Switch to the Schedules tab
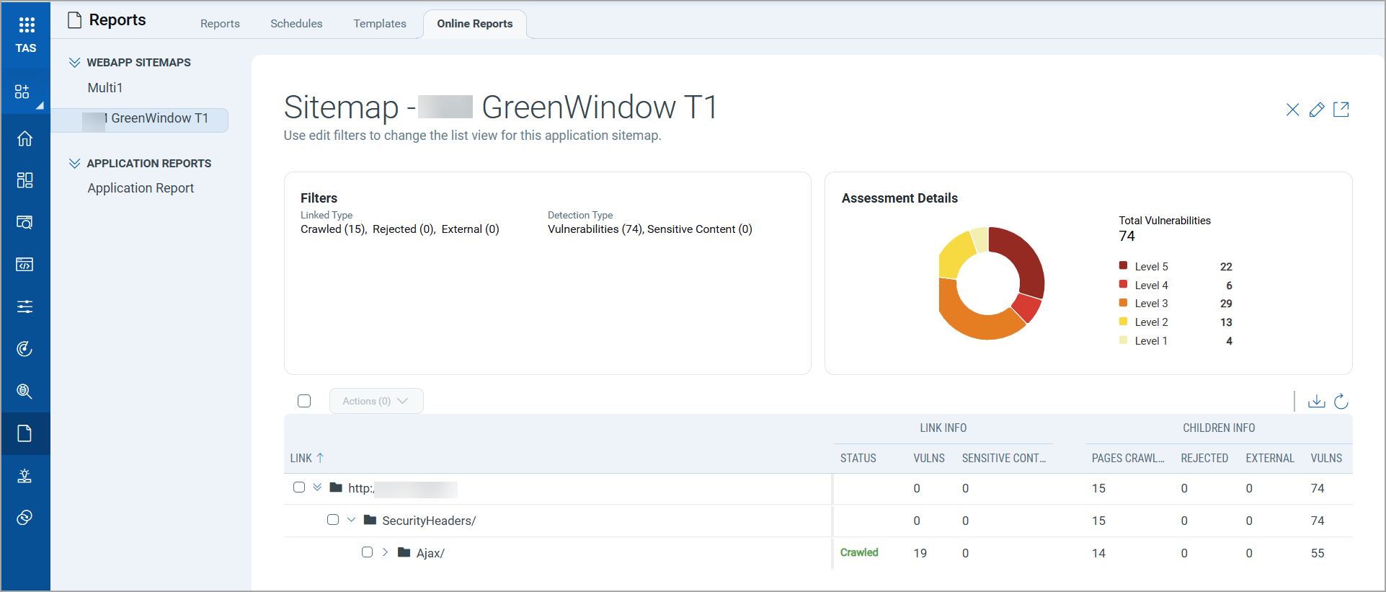 tap(296, 24)
